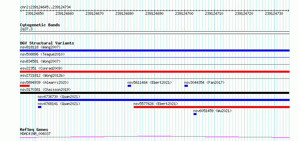Screen dimensions: 299x141
Task: Click ruler position 239124730
Action: tap(274, 13)
